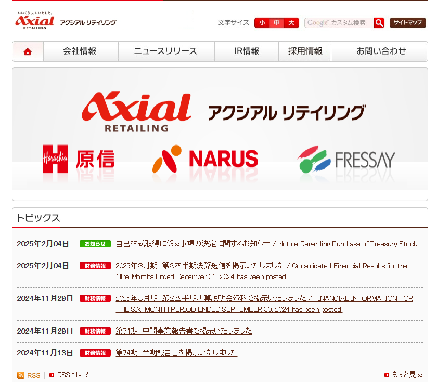Open second quarter briefing materials link

click(264, 304)
